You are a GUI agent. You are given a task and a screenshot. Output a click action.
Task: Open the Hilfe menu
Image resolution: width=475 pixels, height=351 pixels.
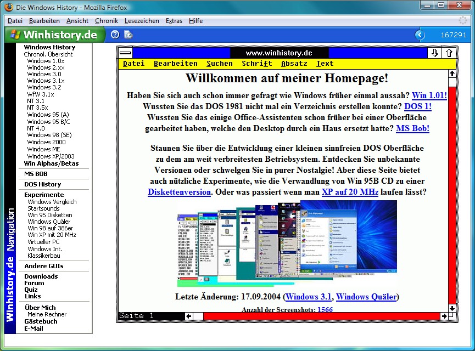tap(195, 21)
